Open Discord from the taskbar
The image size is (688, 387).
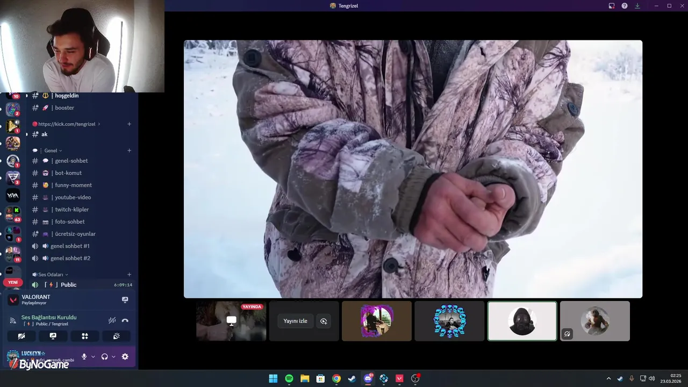coord(368,378)
